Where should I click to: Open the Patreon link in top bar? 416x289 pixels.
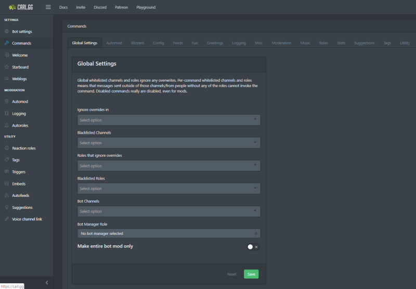(x=121, y=7)
